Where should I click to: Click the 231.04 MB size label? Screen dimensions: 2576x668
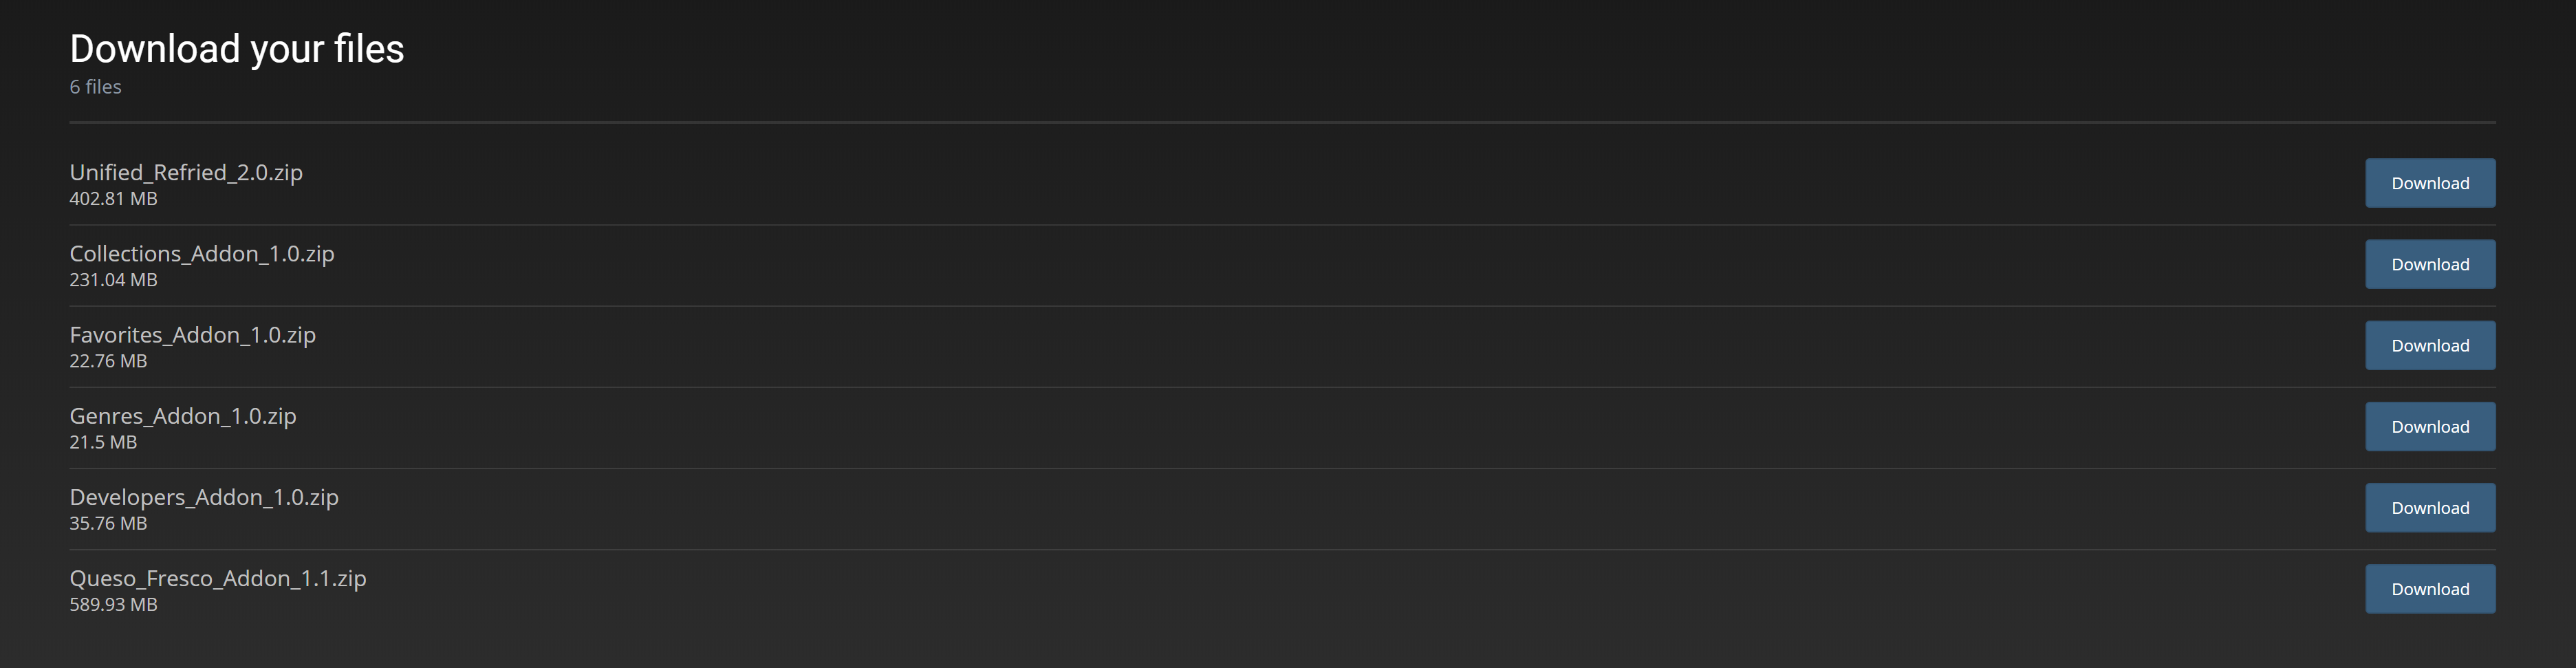(x=113, y=279)
